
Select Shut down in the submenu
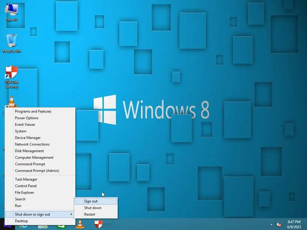tap(96, 208)
